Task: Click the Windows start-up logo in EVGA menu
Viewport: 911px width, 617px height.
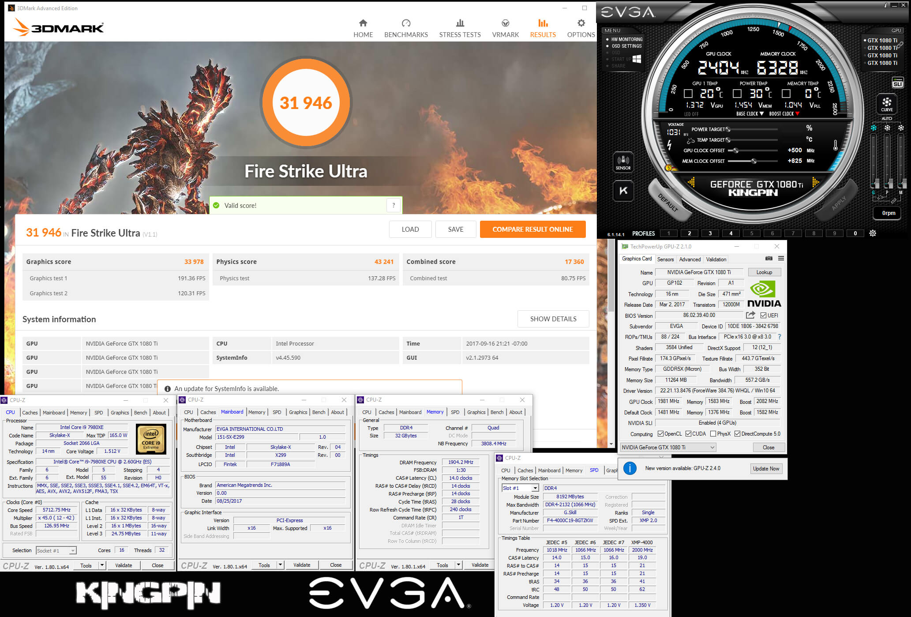Action: [x=637, y=59]
